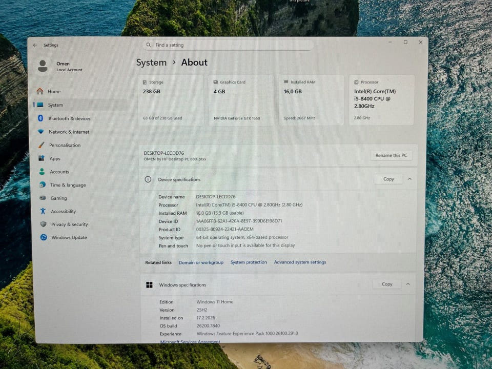Screen dimensions: 492x369
Task: Click the Storage card icon
Action: 145,82
